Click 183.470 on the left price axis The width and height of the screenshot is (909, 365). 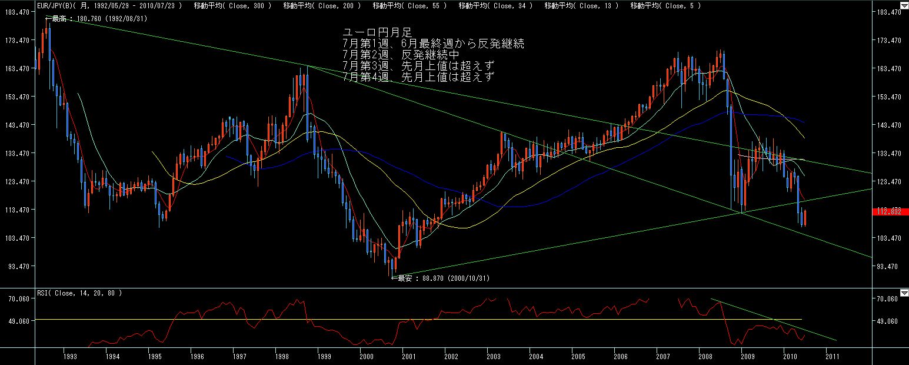(16, 12)
